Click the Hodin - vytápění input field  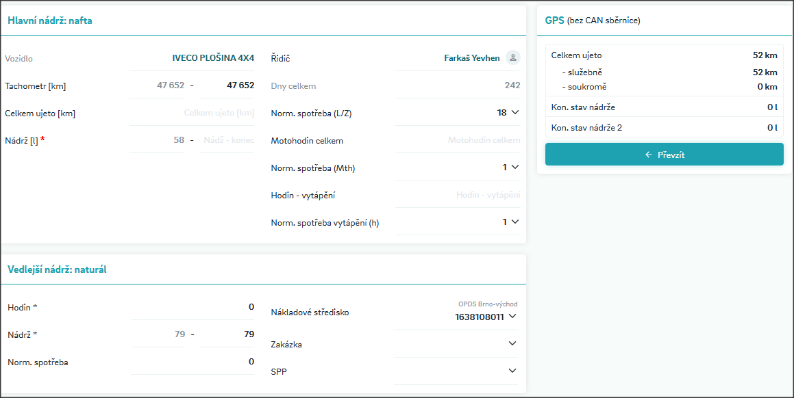458,195
